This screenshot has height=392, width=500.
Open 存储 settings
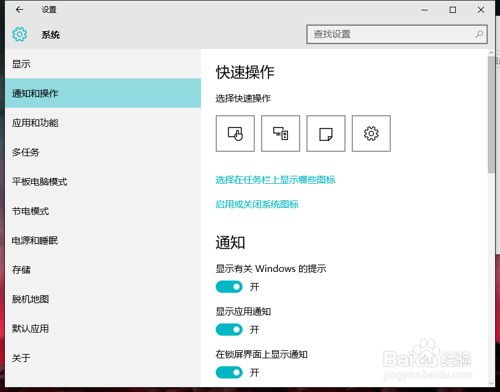[x=103, y=269]
